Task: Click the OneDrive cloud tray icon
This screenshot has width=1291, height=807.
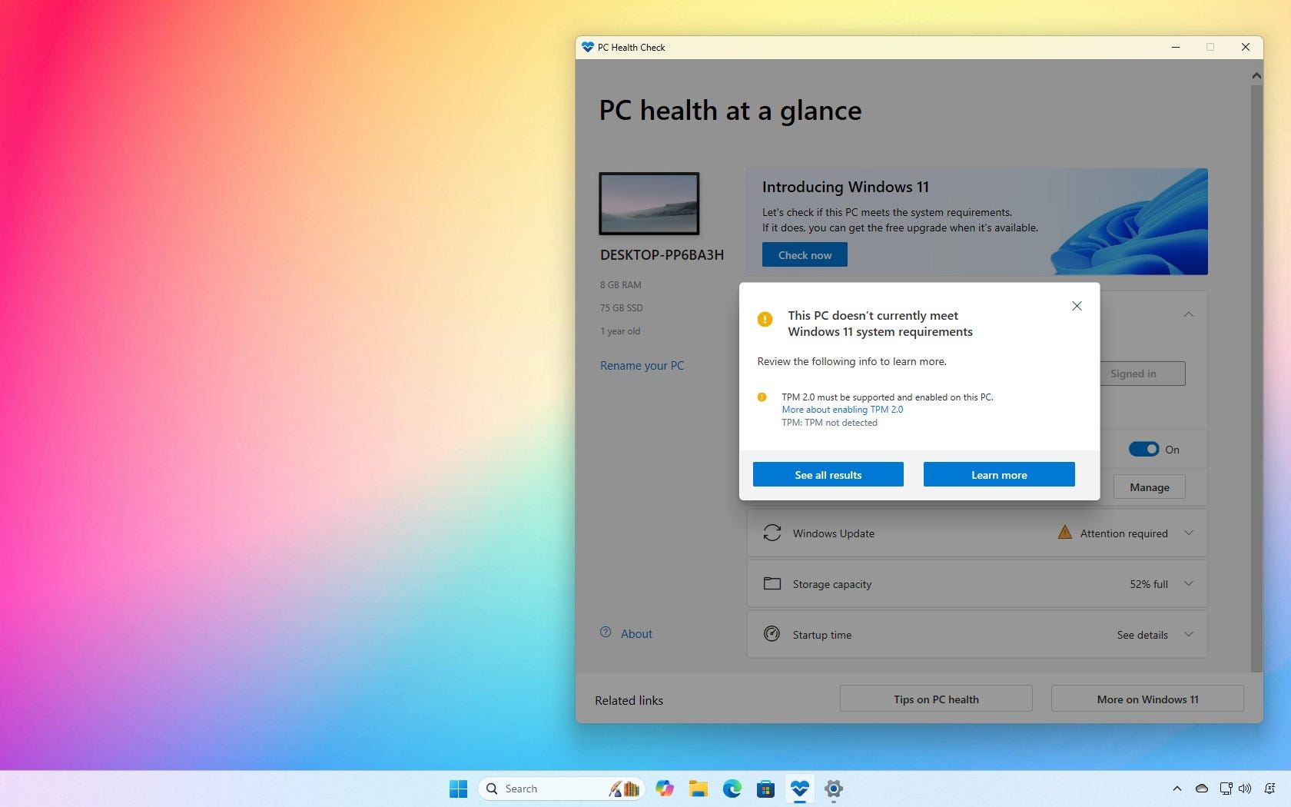Action: (x=1202, y=789)
